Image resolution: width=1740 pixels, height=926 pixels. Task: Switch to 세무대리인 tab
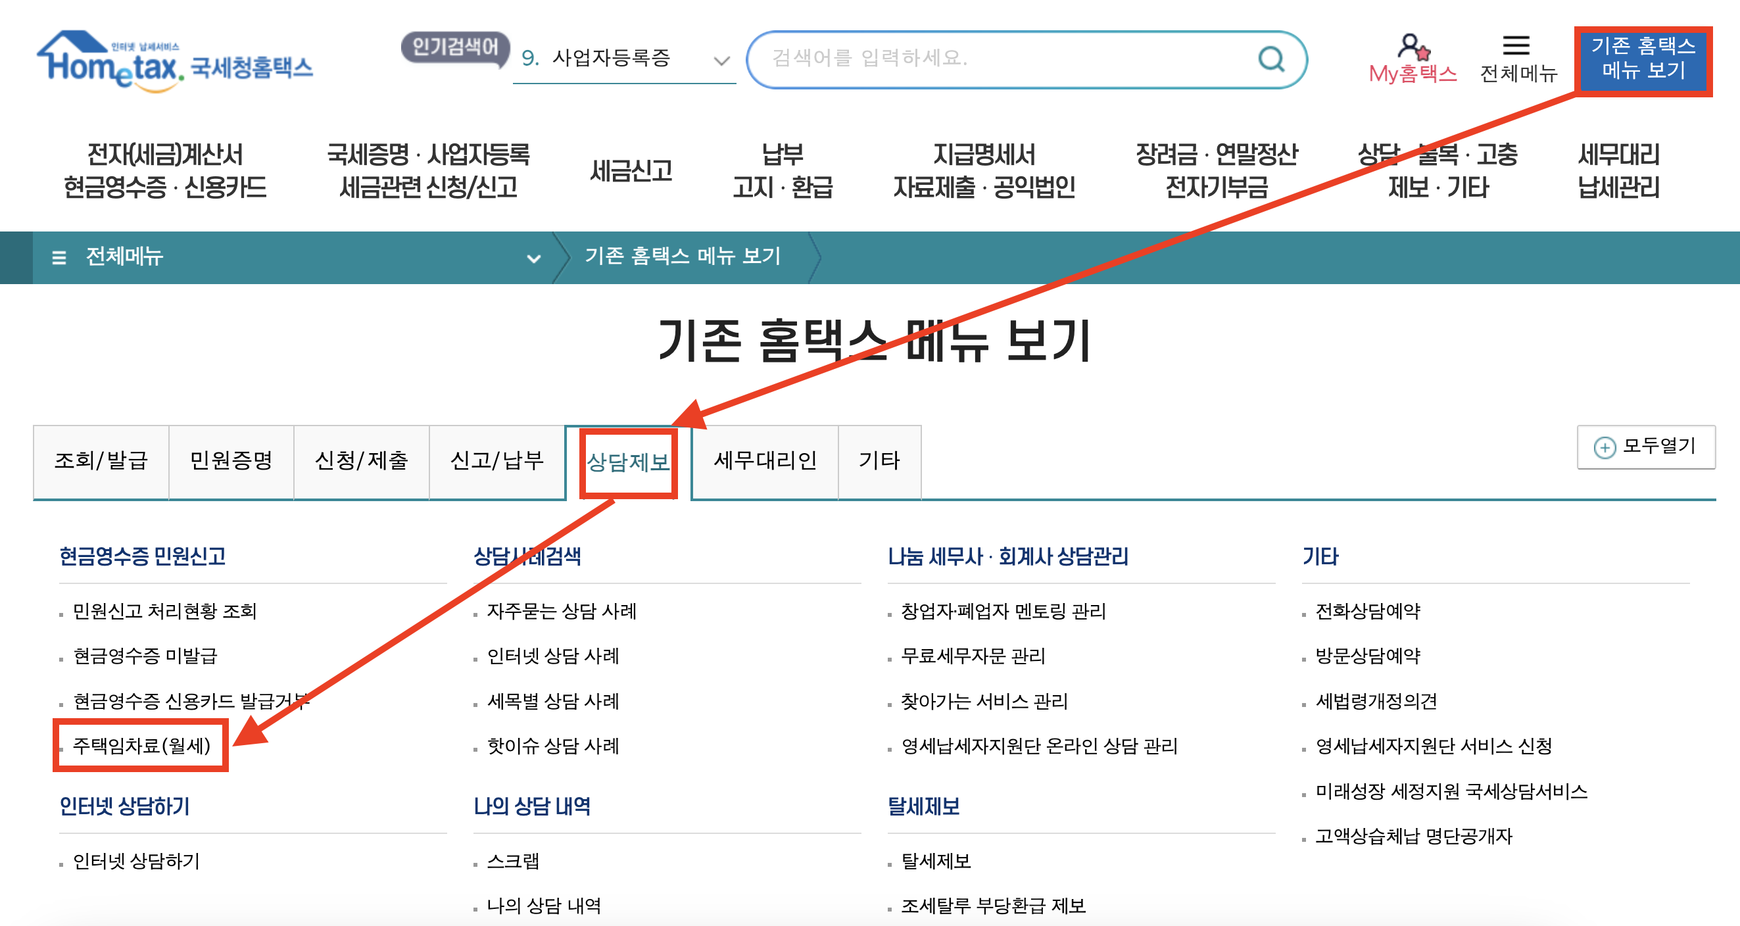point(765,460)
